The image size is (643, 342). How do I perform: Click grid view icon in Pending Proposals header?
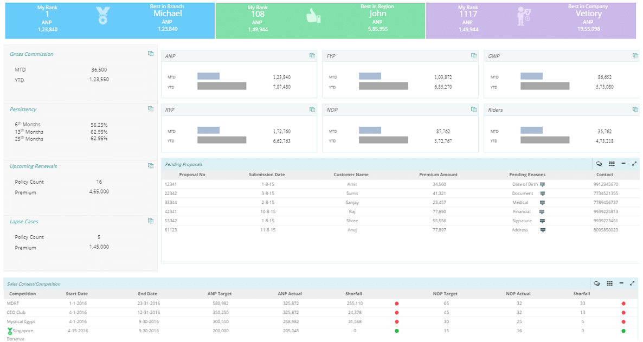pyautogui.click(x=612, y=164)
